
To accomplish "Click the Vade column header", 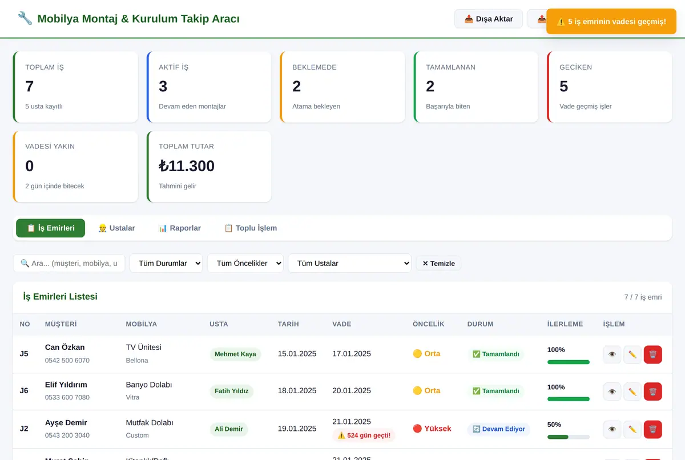I will click(342, 324).
